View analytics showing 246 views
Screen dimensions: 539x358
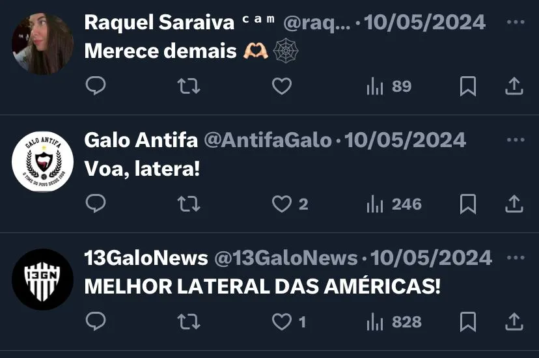point(394,204)
